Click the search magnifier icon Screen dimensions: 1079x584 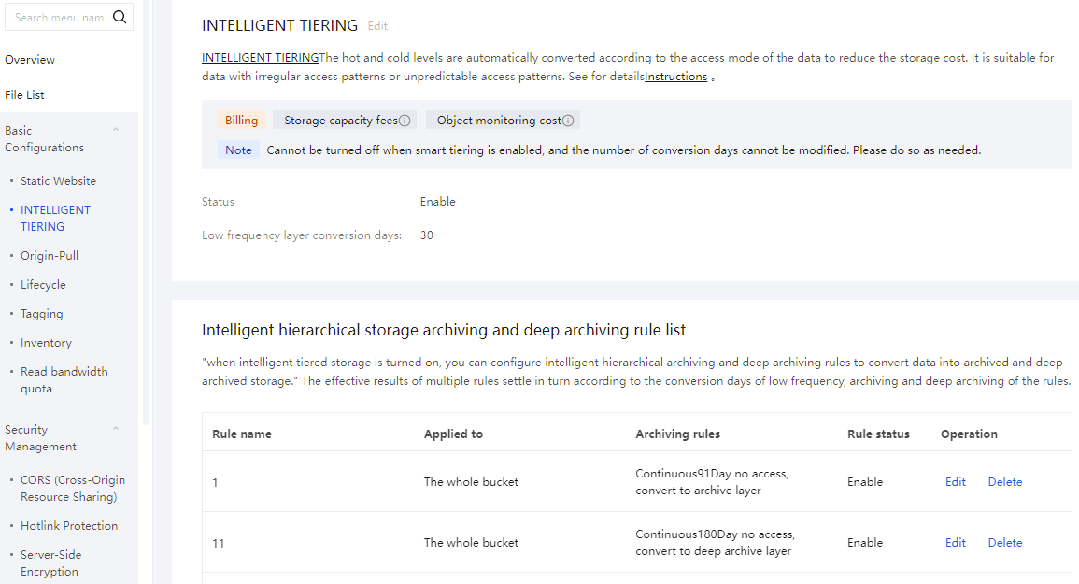click(x=119, y=17)
